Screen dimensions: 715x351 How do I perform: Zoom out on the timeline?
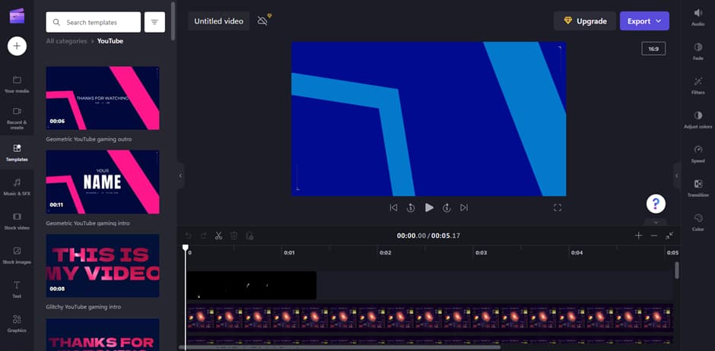654,236
